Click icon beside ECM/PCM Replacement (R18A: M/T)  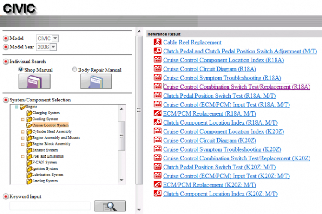coord(158,113)
